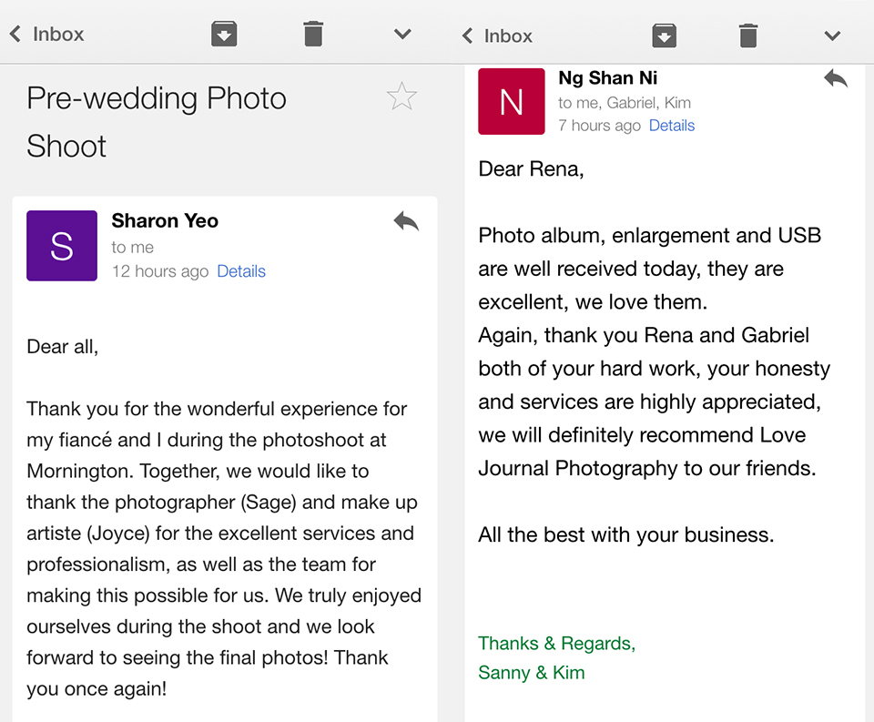Tap the red N sender avatar
The image size is (874, 722).
[511, 101]
